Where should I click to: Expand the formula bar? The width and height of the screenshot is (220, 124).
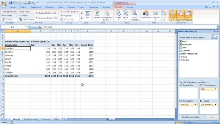pyautogui.click(x=218, y=27)
